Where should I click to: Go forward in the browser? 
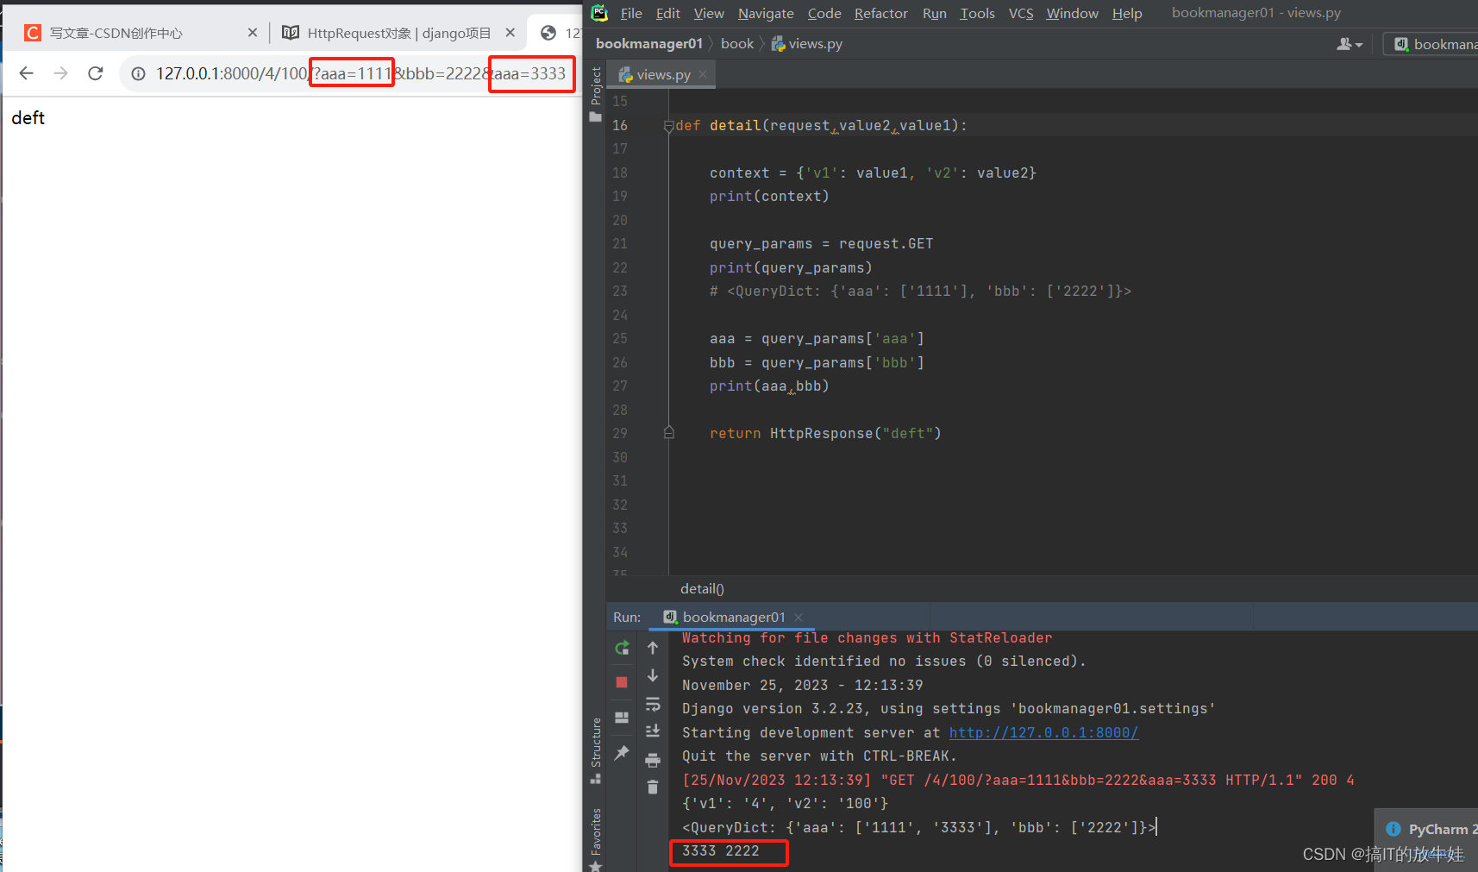[x=60, y=73]
